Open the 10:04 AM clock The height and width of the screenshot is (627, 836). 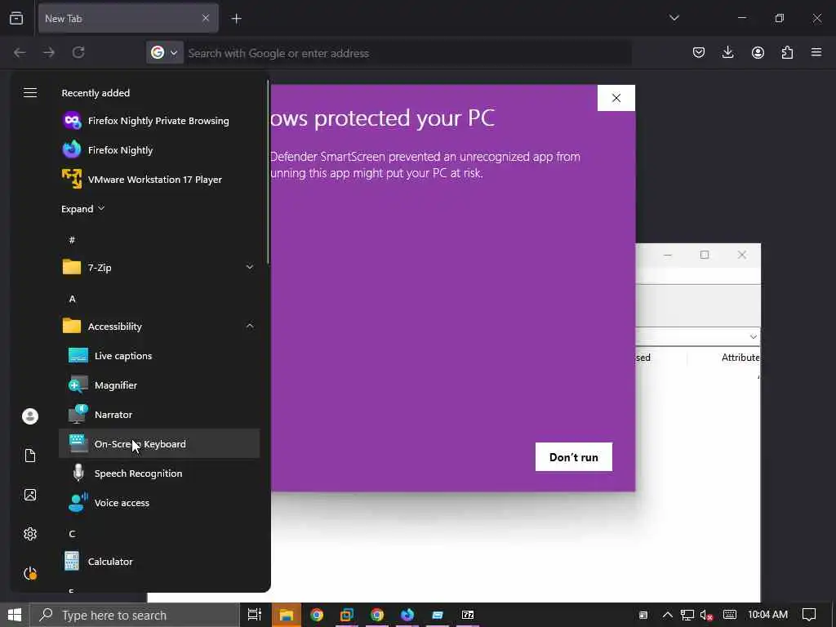pyautogui.click(x=767, y=615)
